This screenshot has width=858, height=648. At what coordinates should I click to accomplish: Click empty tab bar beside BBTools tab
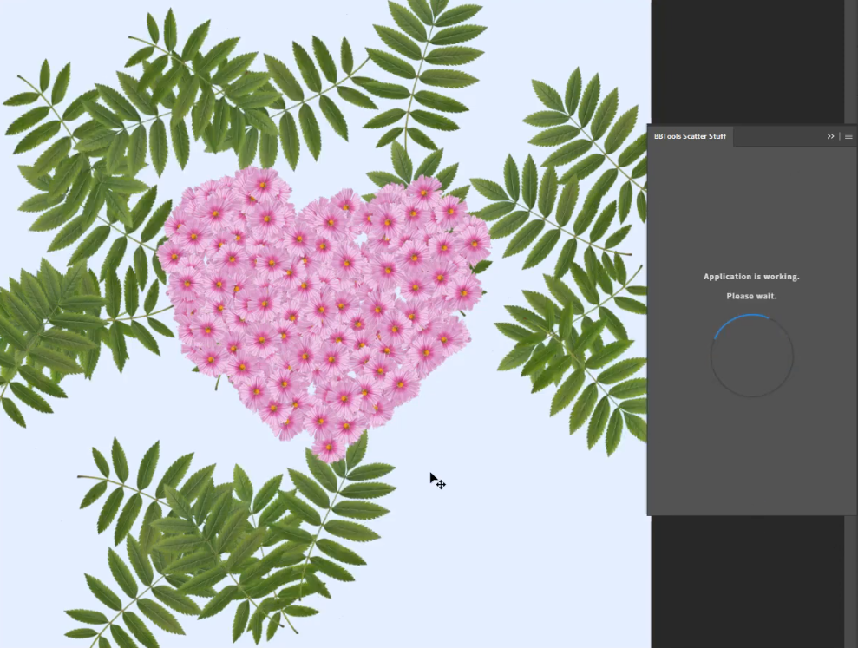pyautogui.click(x=776, y=136)
